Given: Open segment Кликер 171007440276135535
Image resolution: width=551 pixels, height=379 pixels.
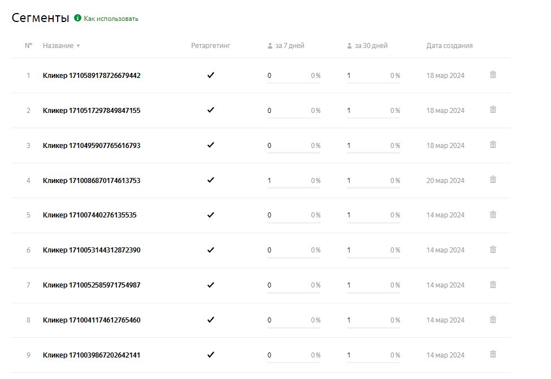Looking at the screenshot, I should click(x=90, y=215).
